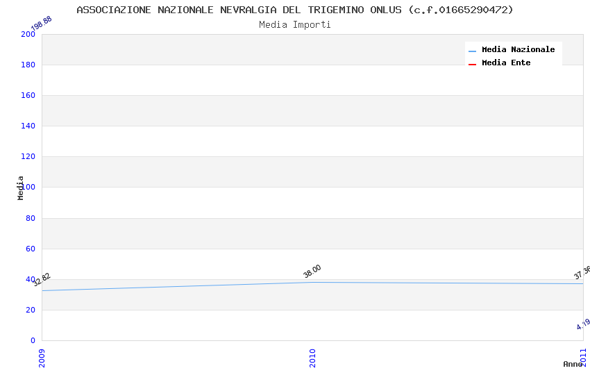Image resolution: width=590 pixels, height=382 pixels.
Task: Select the 'Media Importi' subtitle
Action: (295, 24)
